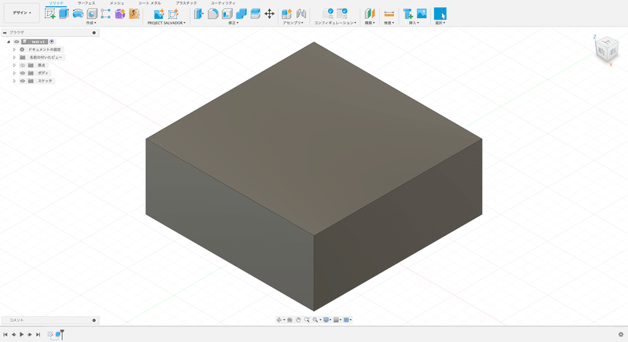The width and height of the screenshot is (628, 342).
Task: Switch to the ソリッド tab
Action: coord(56,3)
